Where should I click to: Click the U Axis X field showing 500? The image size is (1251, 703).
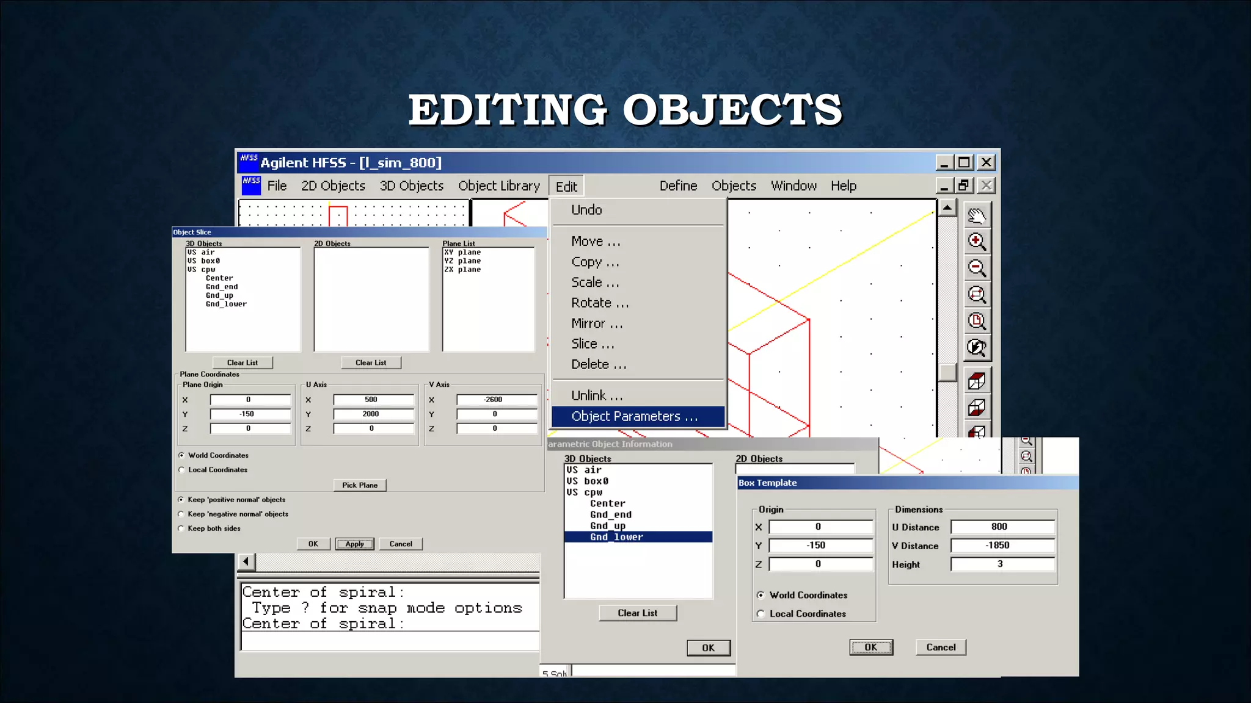pyautogui.click(x=373, y=400)
